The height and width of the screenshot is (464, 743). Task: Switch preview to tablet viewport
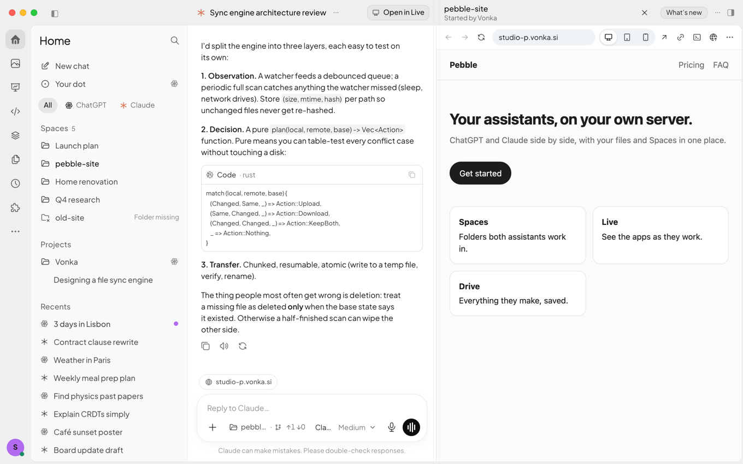(627, 37)
